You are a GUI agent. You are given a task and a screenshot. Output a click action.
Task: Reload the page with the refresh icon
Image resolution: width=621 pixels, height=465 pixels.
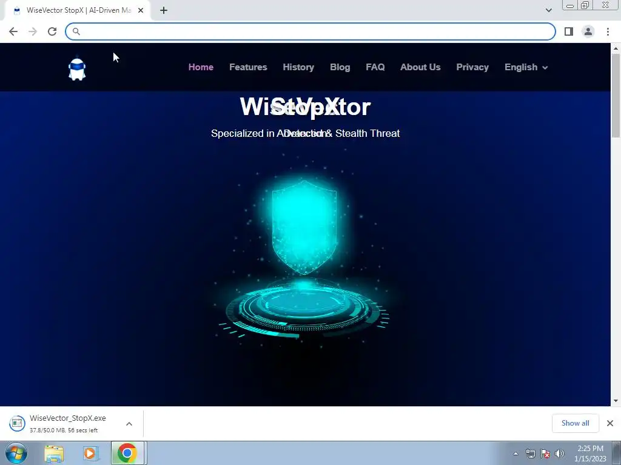click(x=52, y=31)
